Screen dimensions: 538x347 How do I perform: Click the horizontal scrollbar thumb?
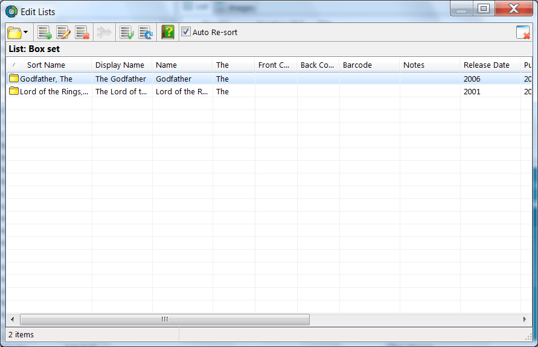pyautogui.click(x=164, y=319)
